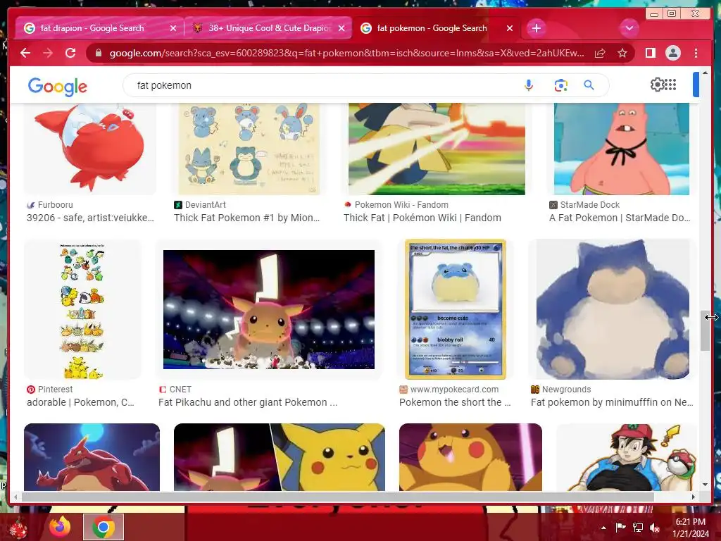Image resolution: width=721 pixels, height=541 pixels.
Task: Open Pokemon the short the... link
Action: [455, 402]
